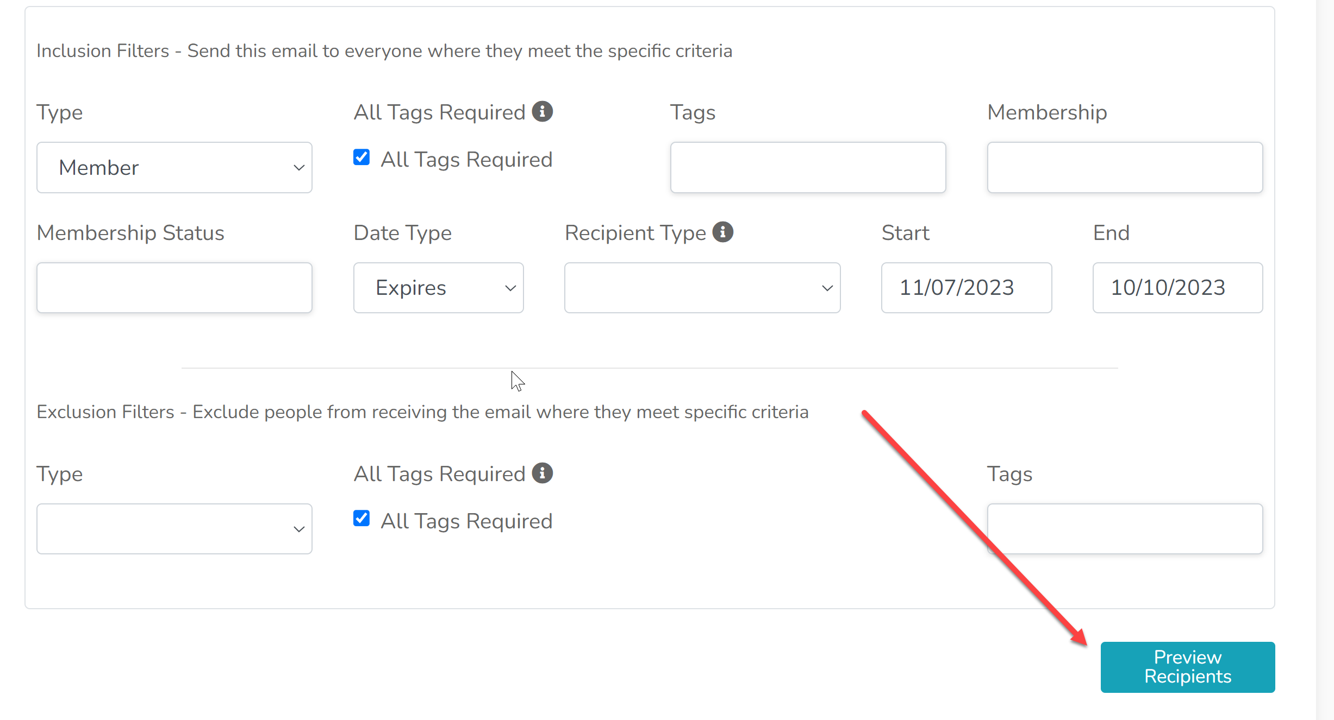This screenshot has width=1334, height=720.
Task: Click exclusion All Tags Required checkbox label
Action: (x=466, y=521)
